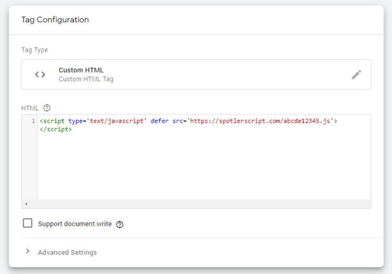Click the spotlerscript.com URL in the code
Screen dimensions: 392x274
click(260, 121)
